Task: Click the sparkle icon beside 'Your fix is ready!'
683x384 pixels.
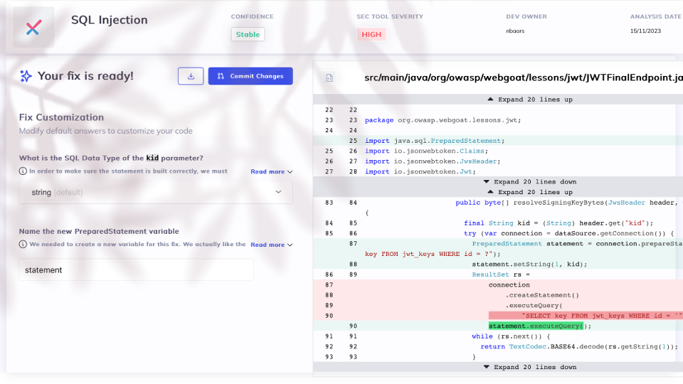Action: pyautogui.click(x=26, y=76)
